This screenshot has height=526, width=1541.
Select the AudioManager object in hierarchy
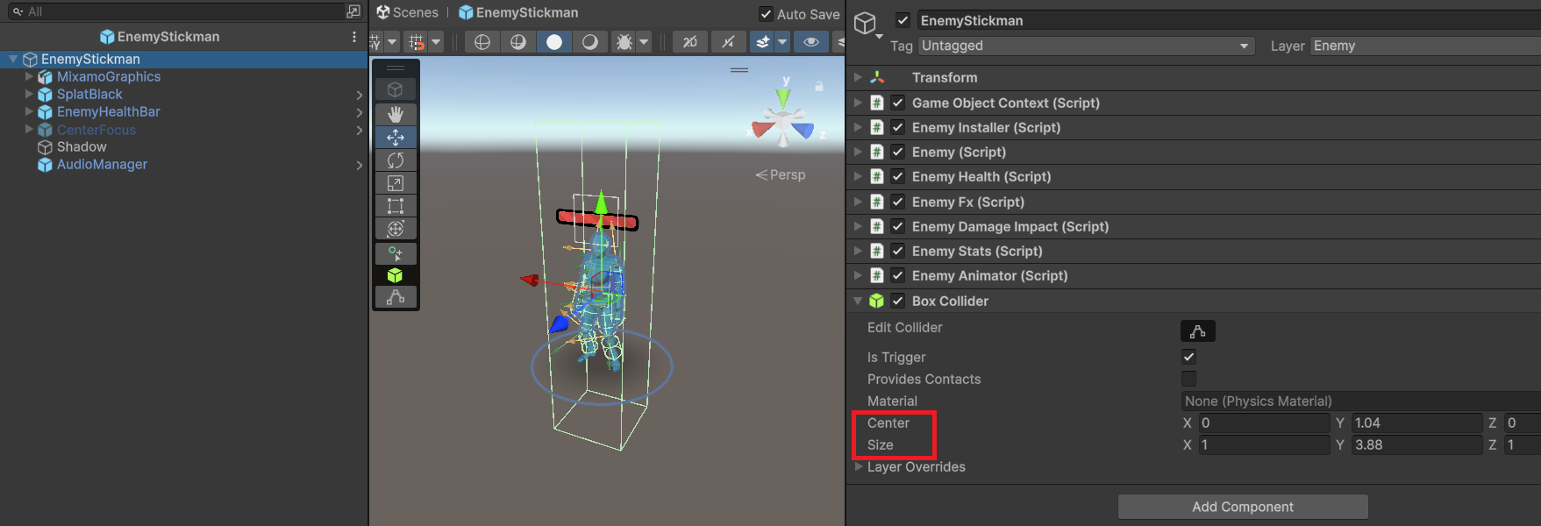102,165
